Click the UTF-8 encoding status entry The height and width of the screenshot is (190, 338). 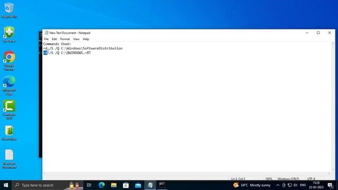[311, 179]
